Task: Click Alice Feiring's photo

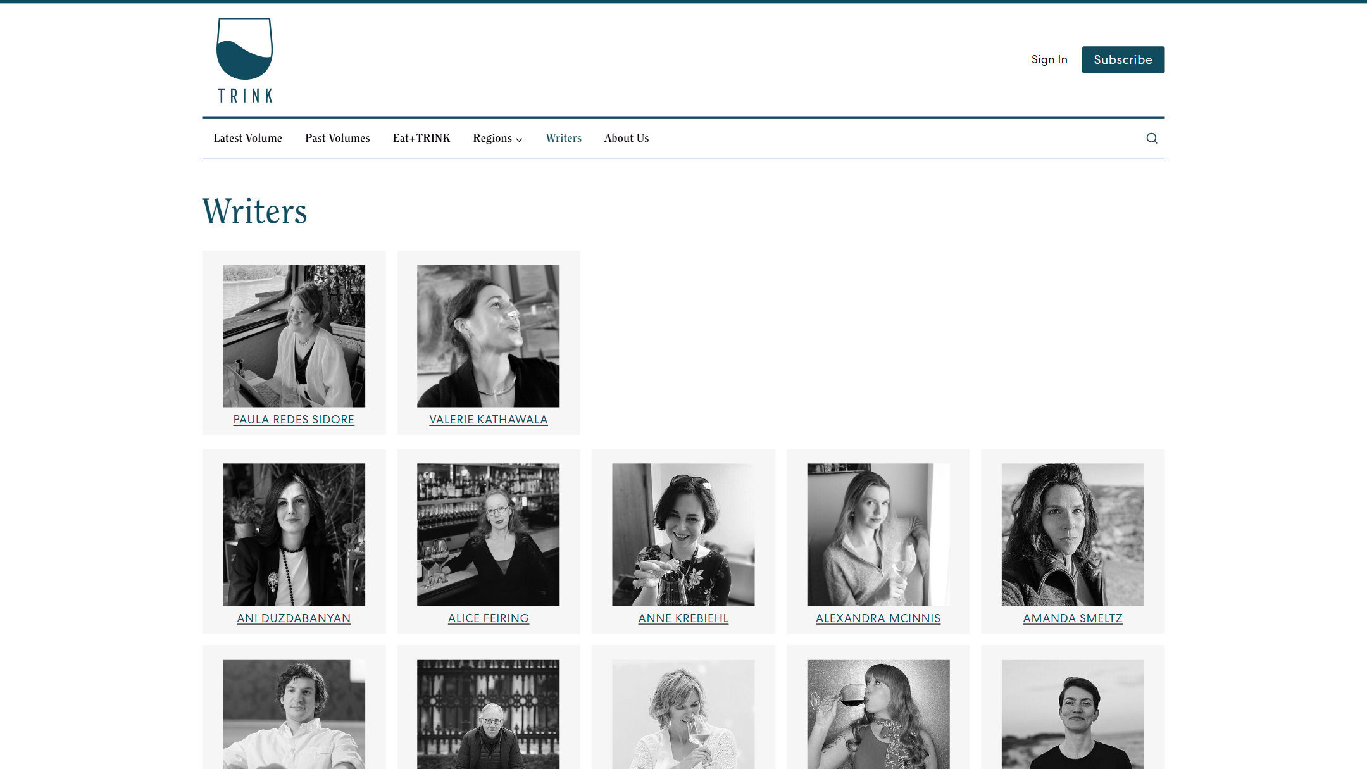Action: 488,535
